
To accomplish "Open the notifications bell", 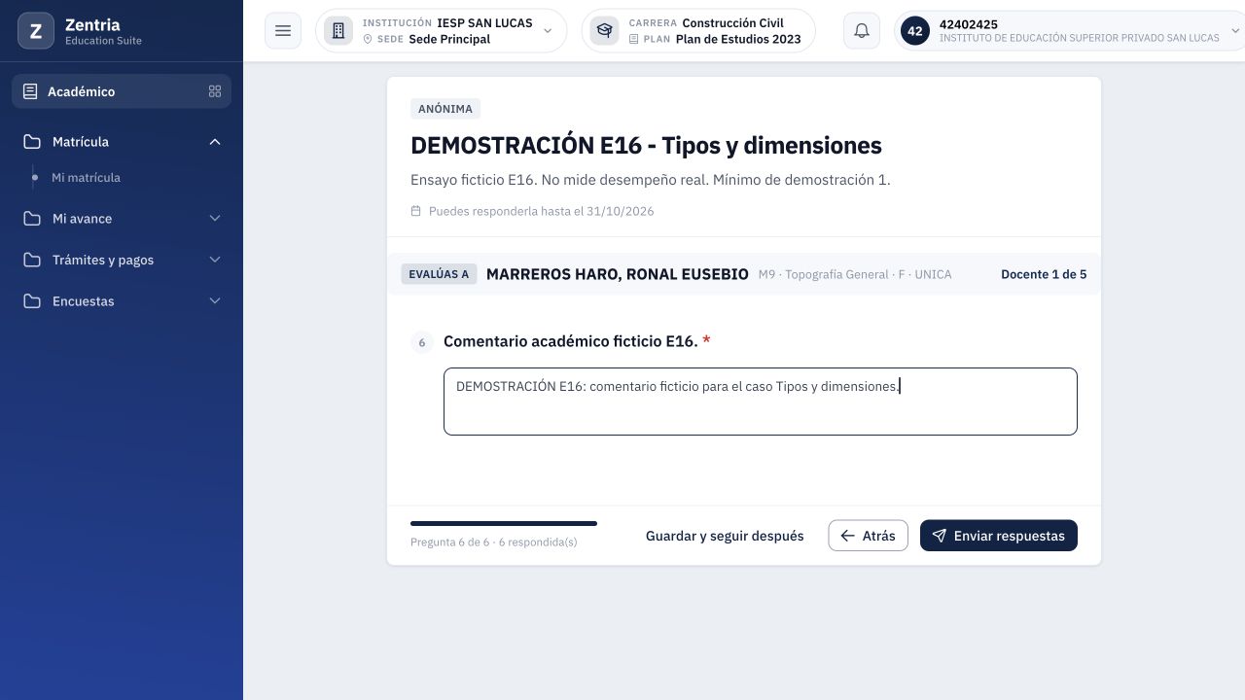I will point(862,31).
